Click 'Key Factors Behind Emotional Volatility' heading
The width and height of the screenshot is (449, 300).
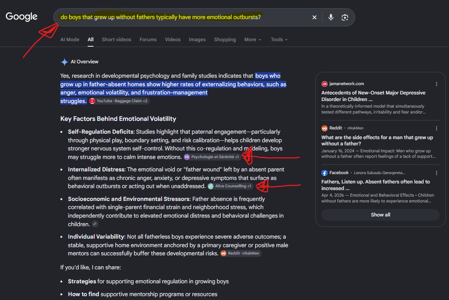coord(118,119)
